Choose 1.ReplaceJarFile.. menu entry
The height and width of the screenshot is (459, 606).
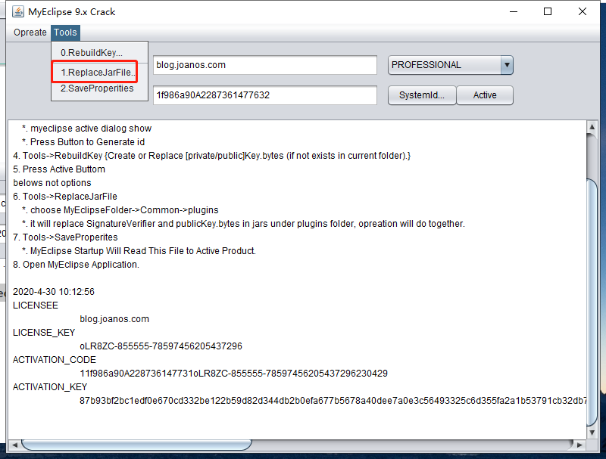pos(97,73)
